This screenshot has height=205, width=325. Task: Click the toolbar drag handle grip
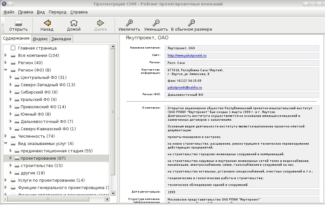(3, 25)
